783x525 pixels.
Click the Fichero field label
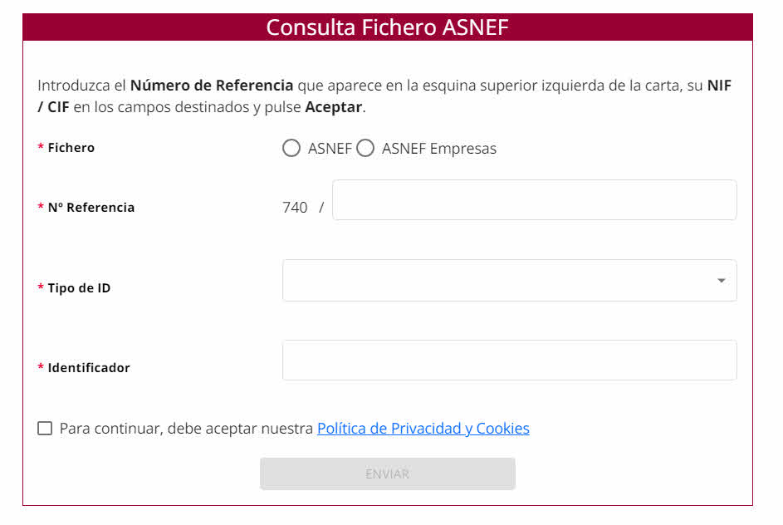click(71, 148)
